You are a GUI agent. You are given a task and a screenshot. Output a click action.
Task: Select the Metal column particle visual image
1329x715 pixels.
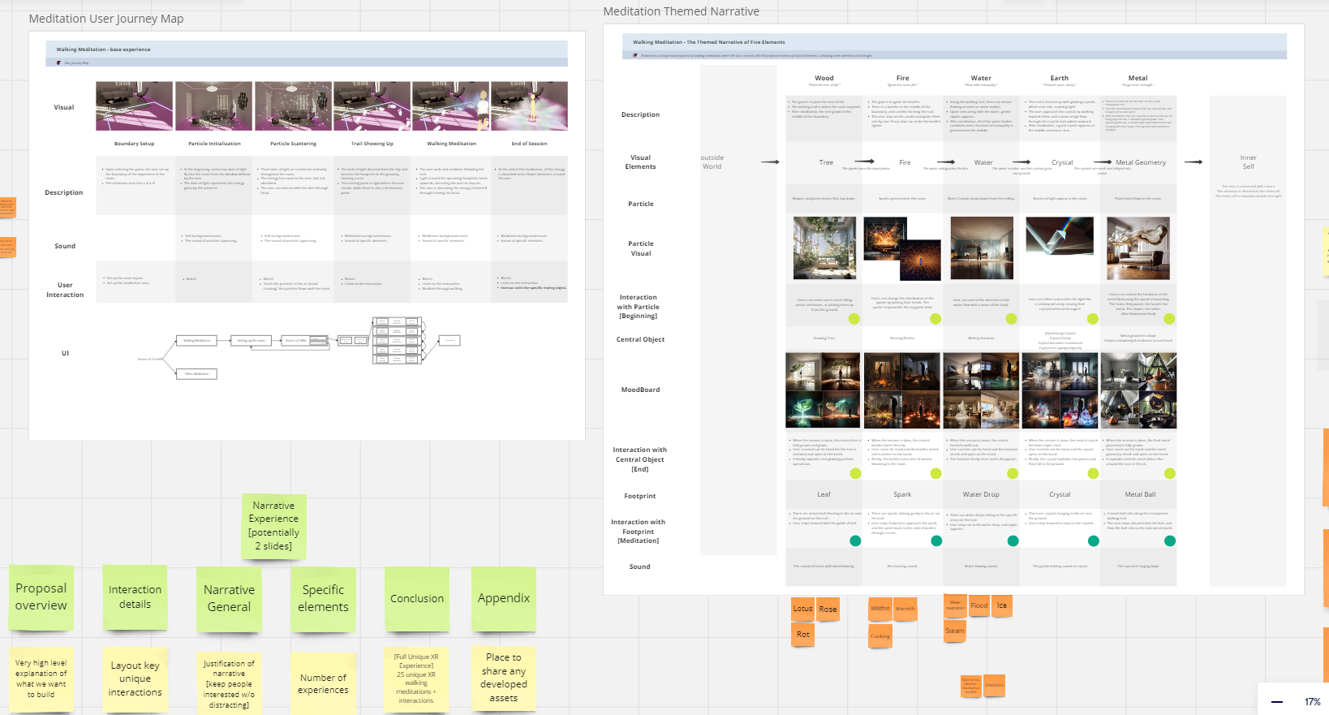coord(1138,248)
